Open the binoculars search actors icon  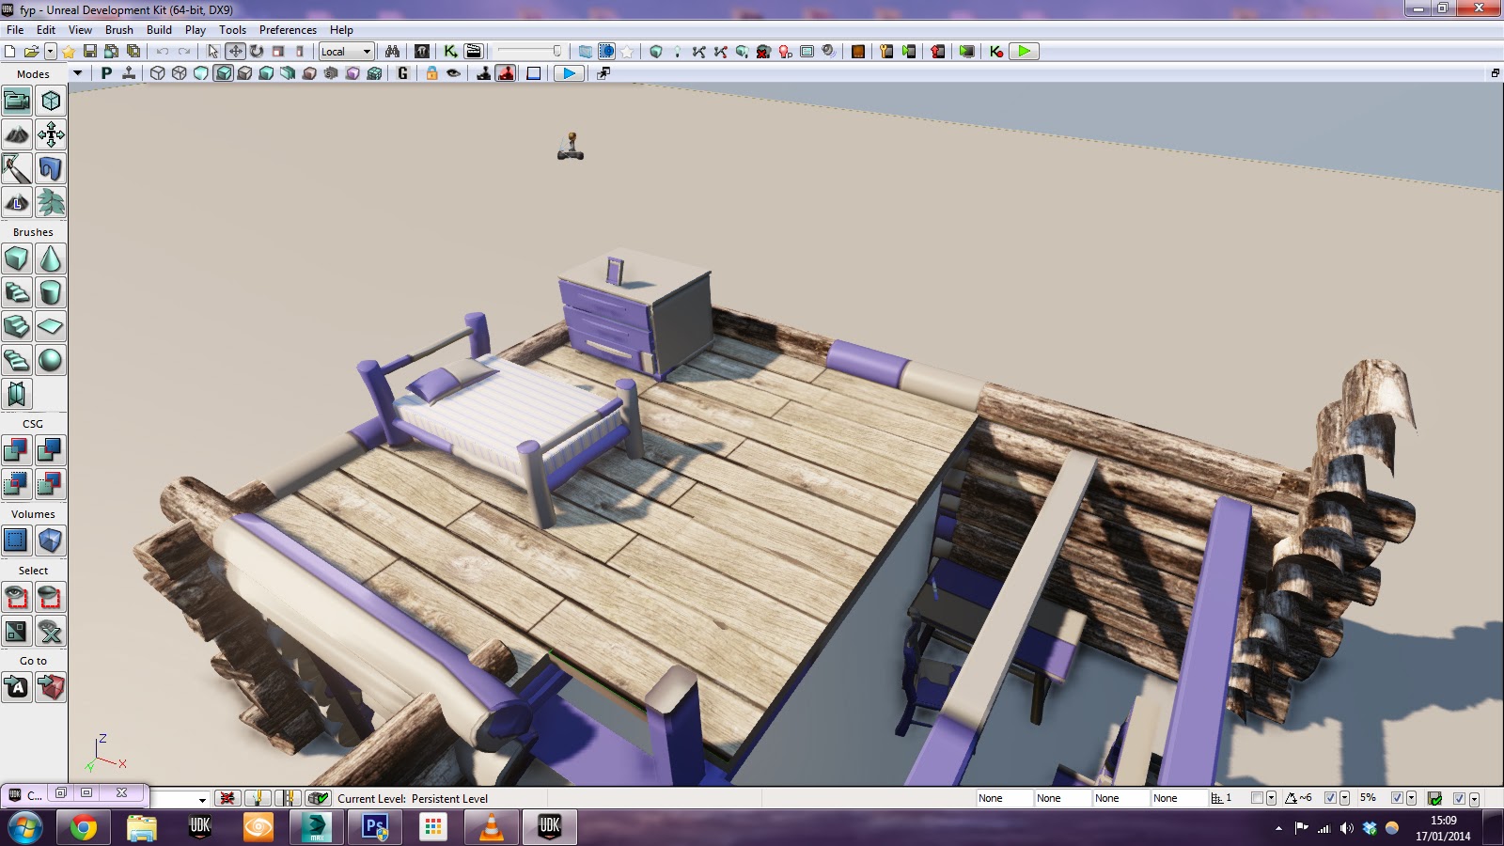coord(392,52)
